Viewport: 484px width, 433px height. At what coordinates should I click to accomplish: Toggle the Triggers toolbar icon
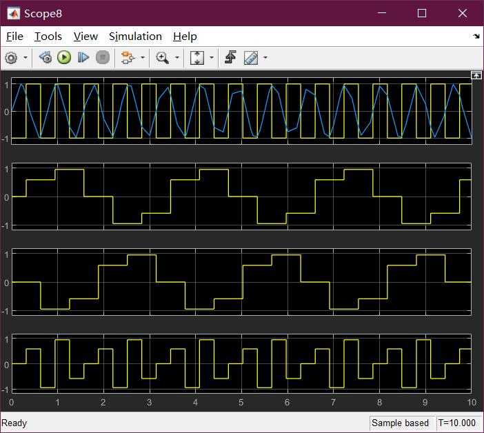(230, 58)
